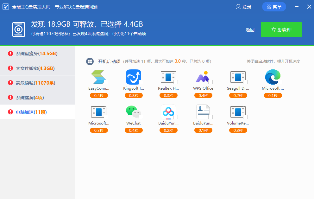Click the 返回 link
Viewport: 314px width, 199px height.
pyautogui.click(x=250, y=30)
